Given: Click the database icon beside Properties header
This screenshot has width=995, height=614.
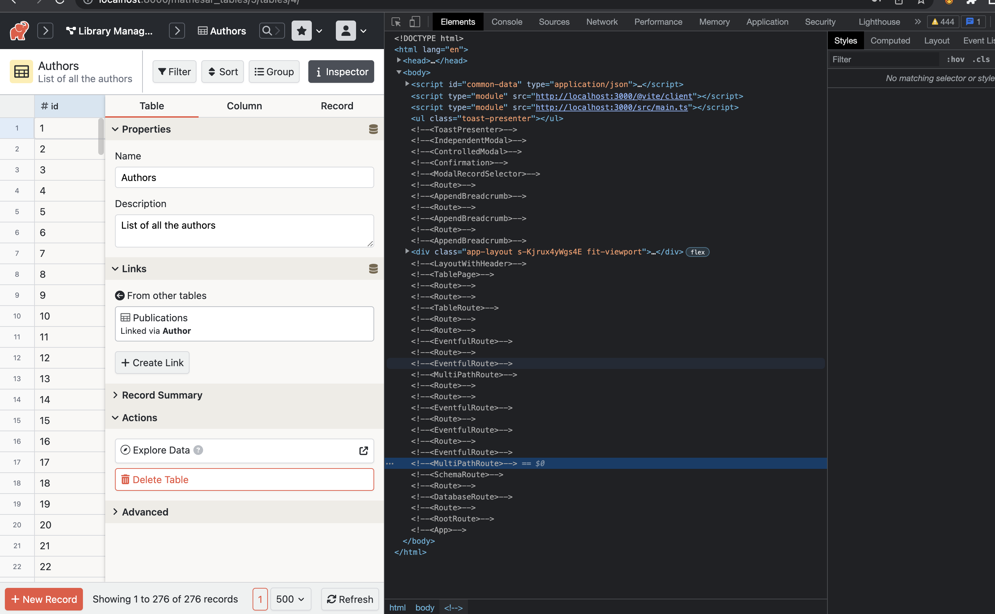Looking at the screenshot, I should (x=373, y=129).
